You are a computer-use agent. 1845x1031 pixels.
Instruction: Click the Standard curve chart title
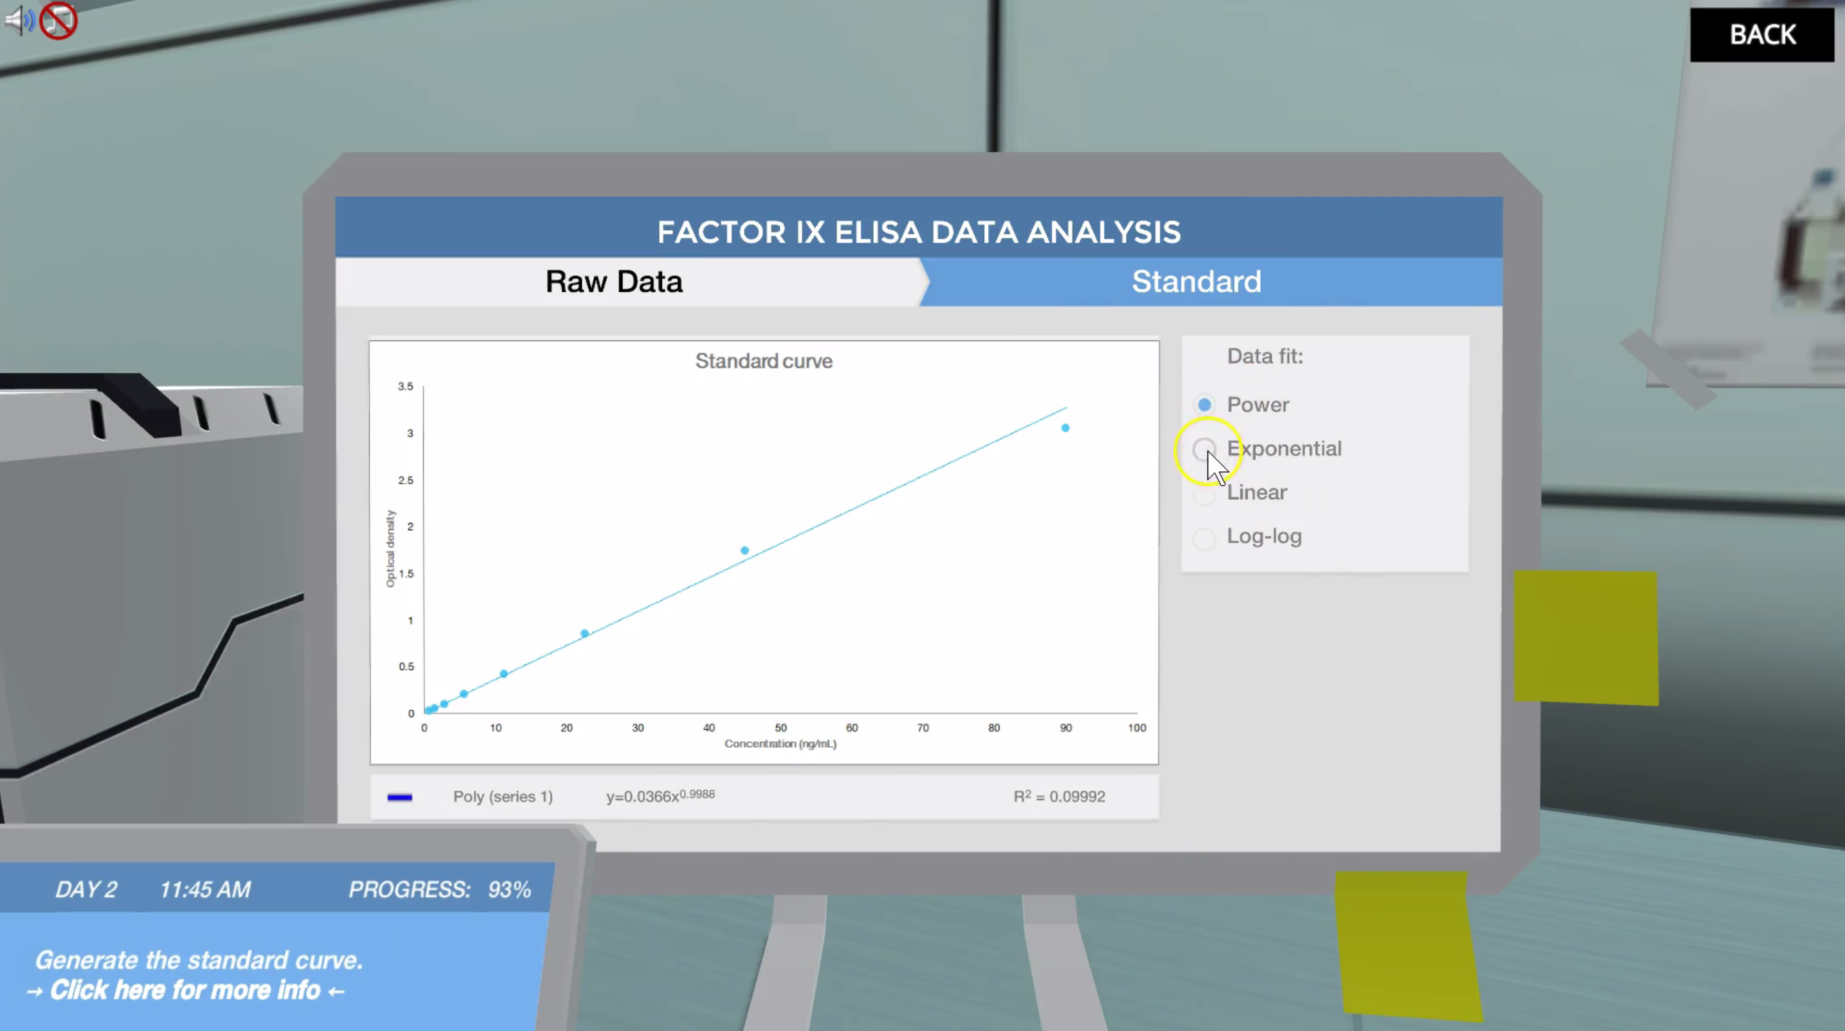763,361
